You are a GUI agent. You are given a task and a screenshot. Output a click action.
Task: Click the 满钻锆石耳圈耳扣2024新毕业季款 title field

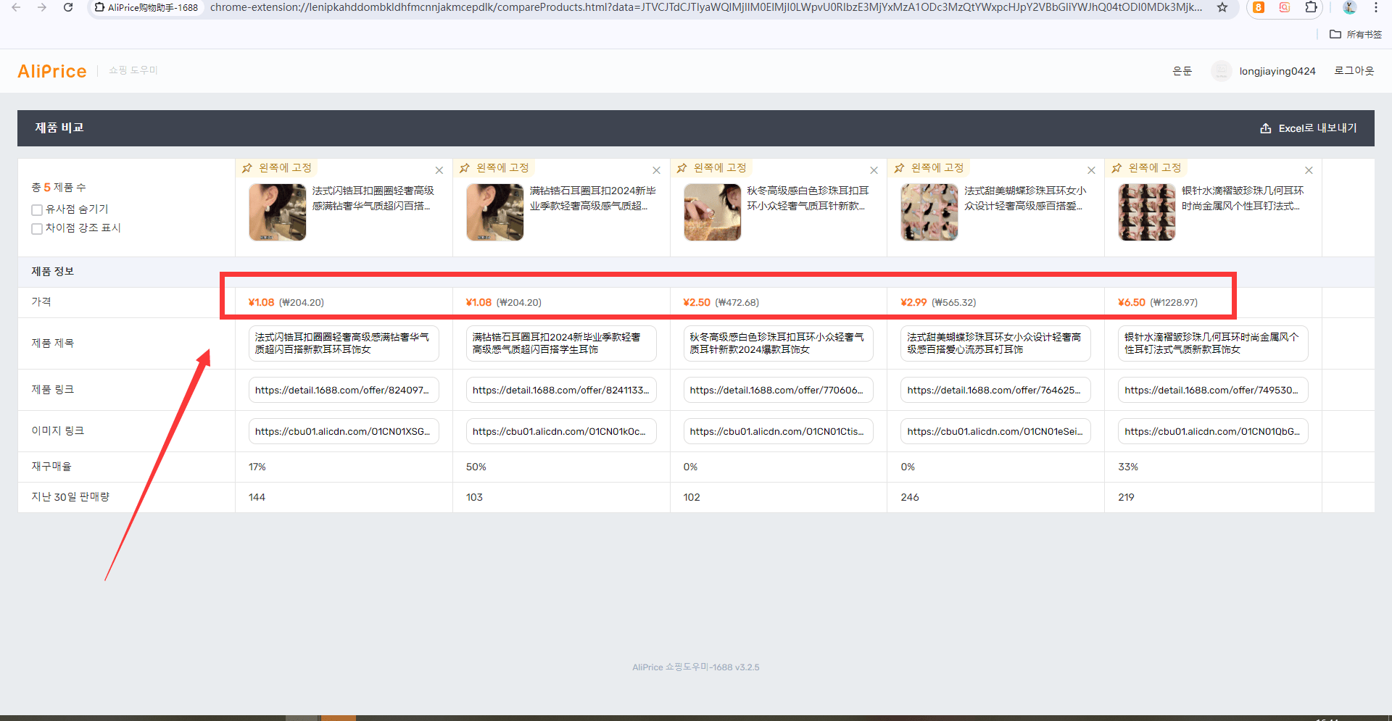click(561, 343)
